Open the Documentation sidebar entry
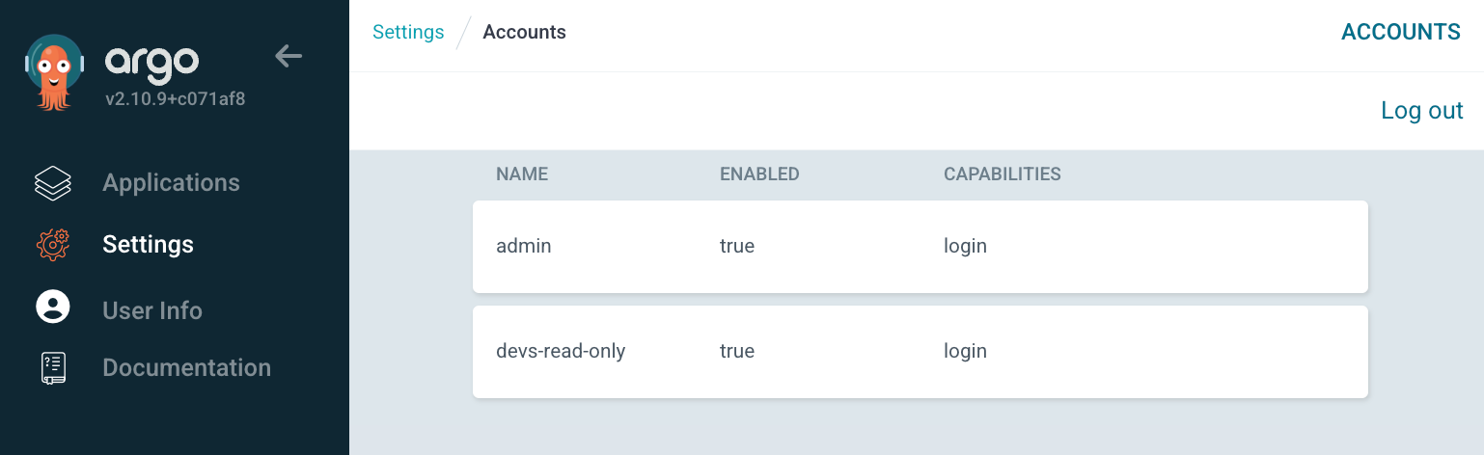1484x455 pixels. [186, 368]
